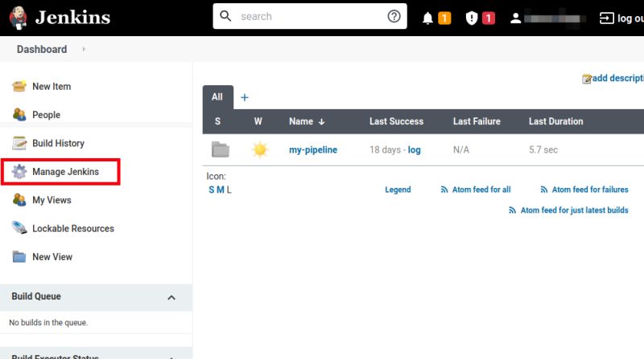Image resolution: width=644 pixels, height=359 pixels.
Task: Click the N/A last failure cell
Action: pos(461,150)
